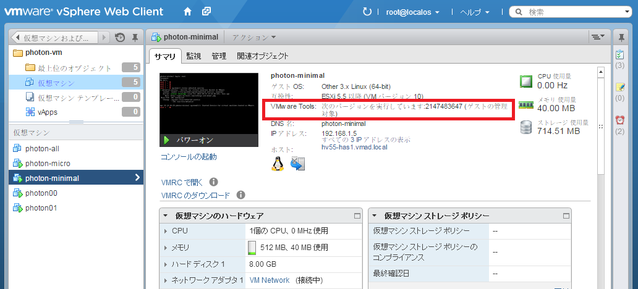Go back via 仮想マシンおよび navigator button
638x289 pixels.
click(56, 38)
